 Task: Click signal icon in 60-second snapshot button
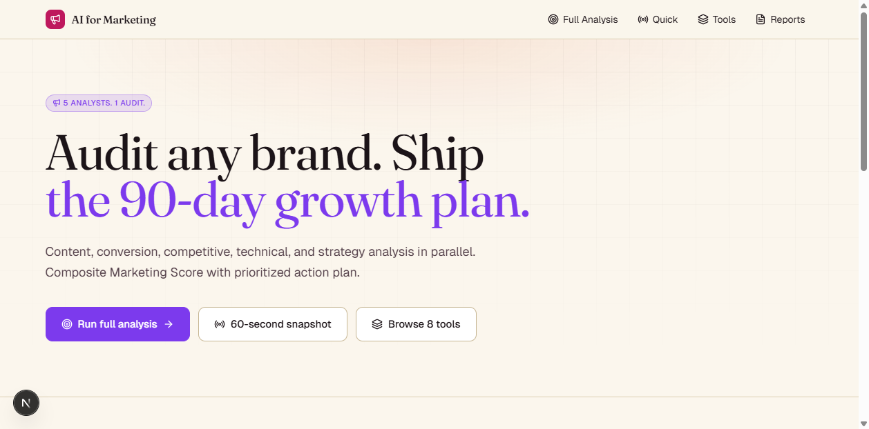pos(220,324)
